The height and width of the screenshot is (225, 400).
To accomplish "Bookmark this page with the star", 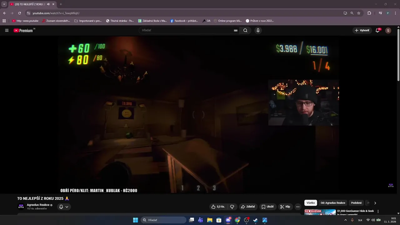I will pos(359,13).
